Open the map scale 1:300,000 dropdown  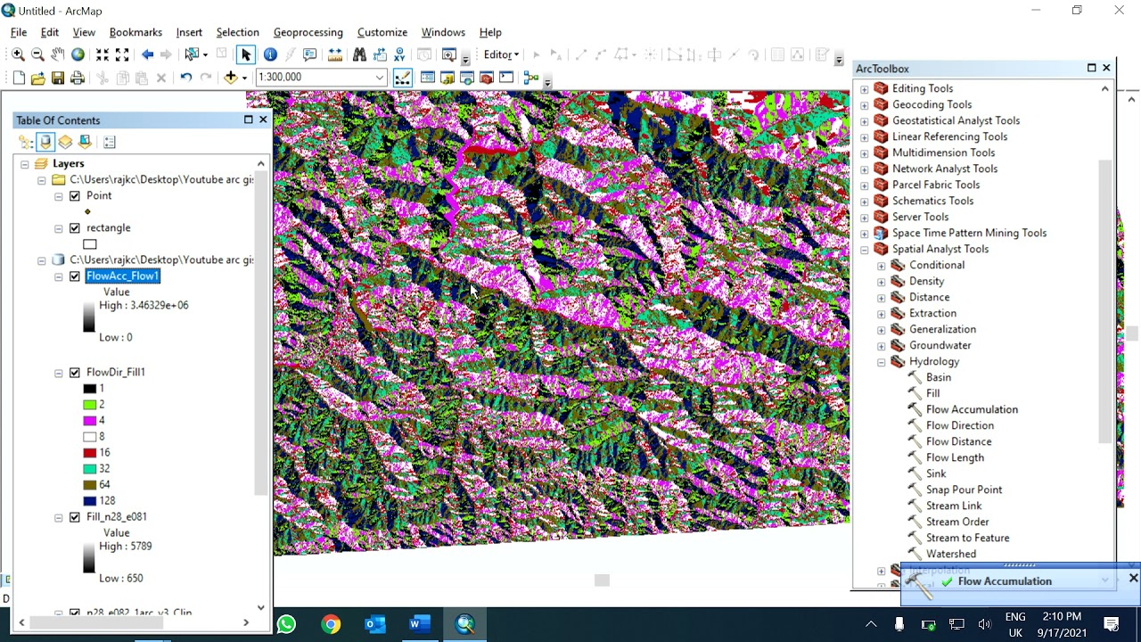point(379,78)
